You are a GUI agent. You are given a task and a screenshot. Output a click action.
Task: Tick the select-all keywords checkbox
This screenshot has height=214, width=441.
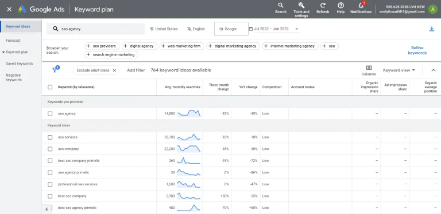pos(50,87)
